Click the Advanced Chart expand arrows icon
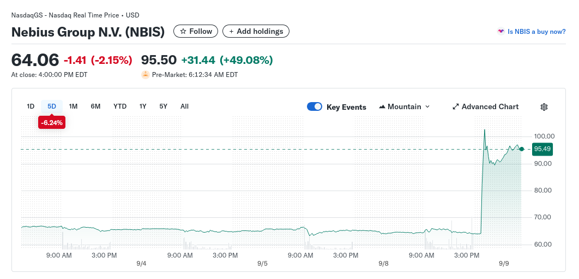 point(456,107)
